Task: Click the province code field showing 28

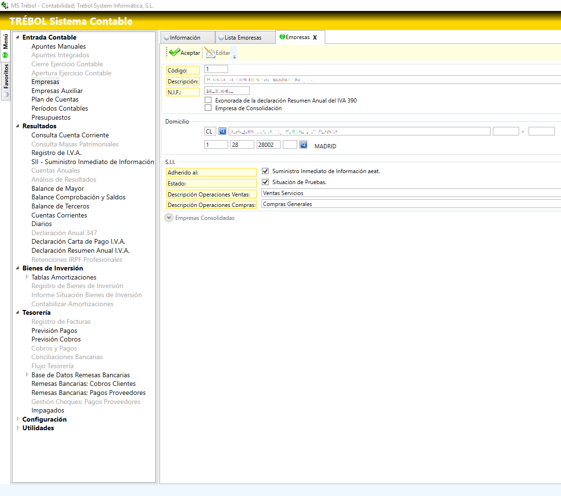Action: [x=242, y=145]
